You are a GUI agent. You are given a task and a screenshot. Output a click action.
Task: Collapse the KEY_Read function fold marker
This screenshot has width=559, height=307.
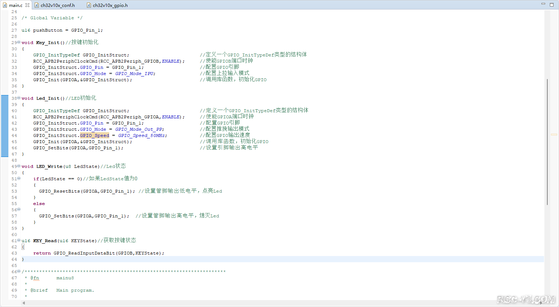(19, 240)
